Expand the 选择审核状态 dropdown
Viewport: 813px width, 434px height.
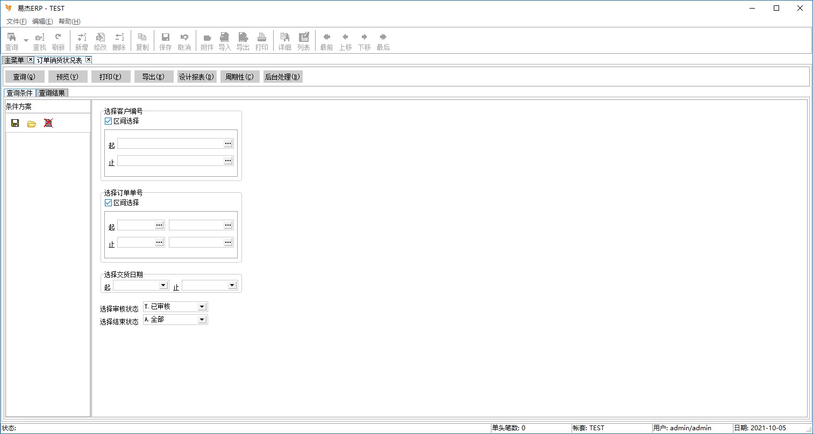point(202,307)
